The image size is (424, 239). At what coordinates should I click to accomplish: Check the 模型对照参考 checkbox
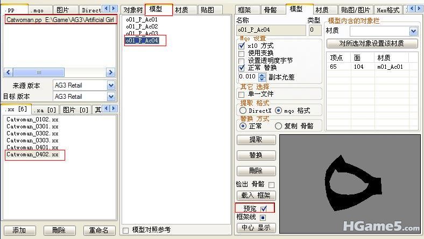click(x=125, y=230)
